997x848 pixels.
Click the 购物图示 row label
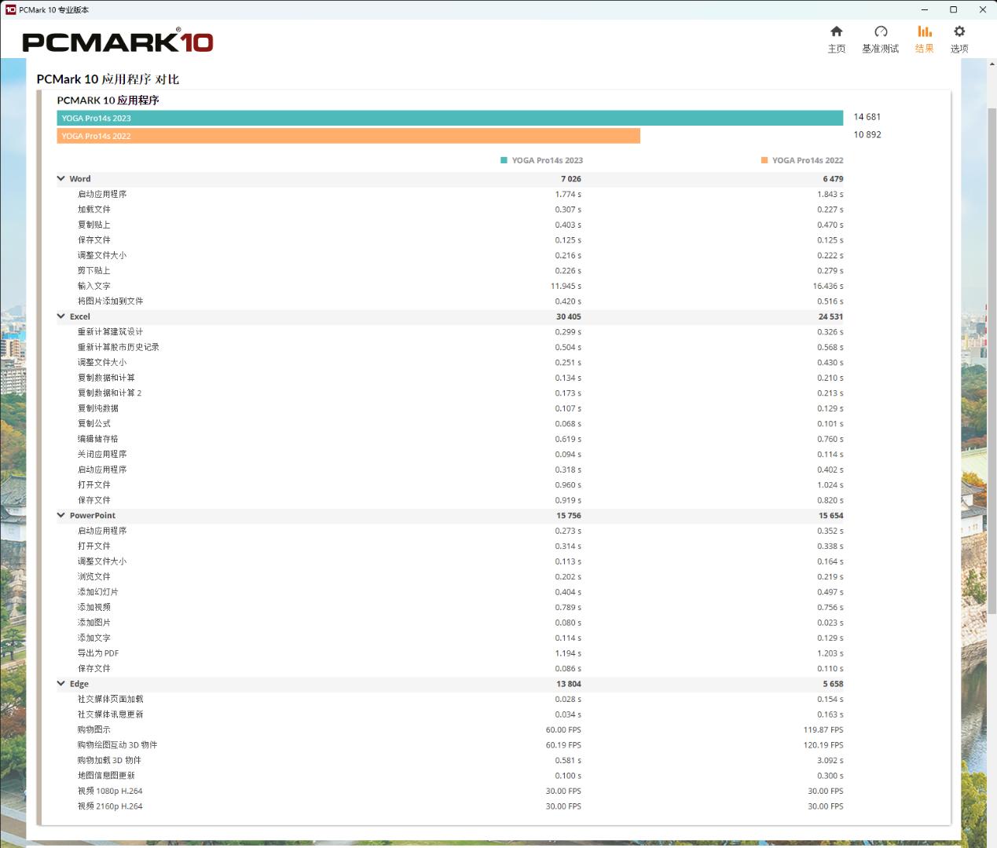click(94, 730)
